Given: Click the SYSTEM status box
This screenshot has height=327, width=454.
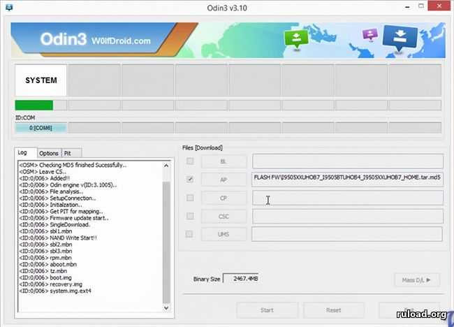Looking at the screenshot, I should pyautogui.click(x=41, y=80).
